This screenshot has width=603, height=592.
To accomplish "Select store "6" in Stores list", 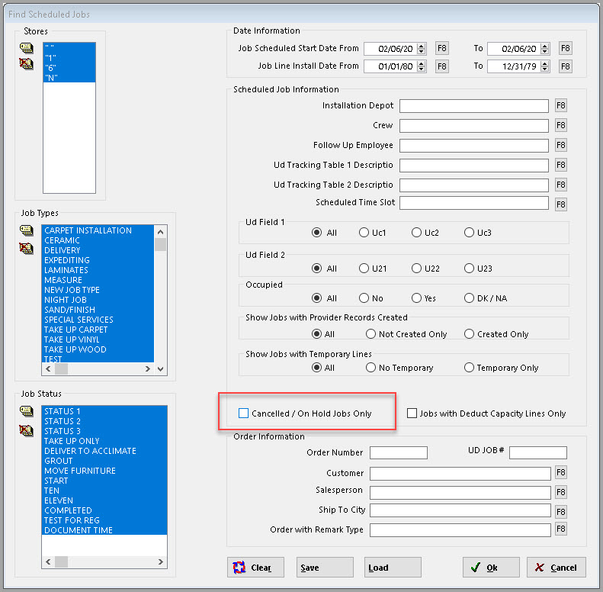I will point(69,68).
